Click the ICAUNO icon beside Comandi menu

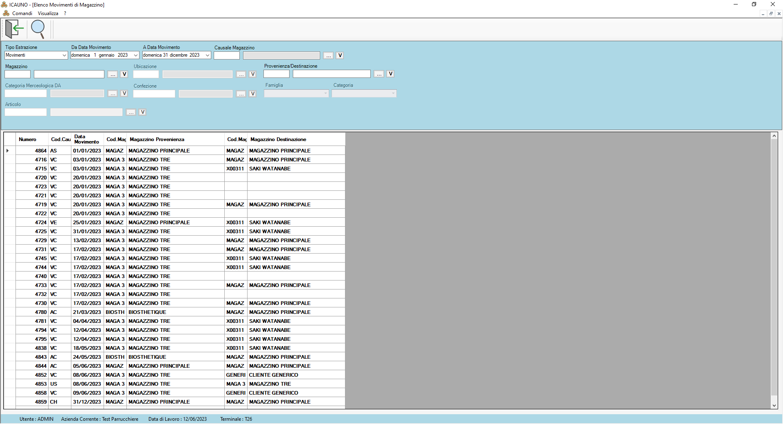click(6, 13)
